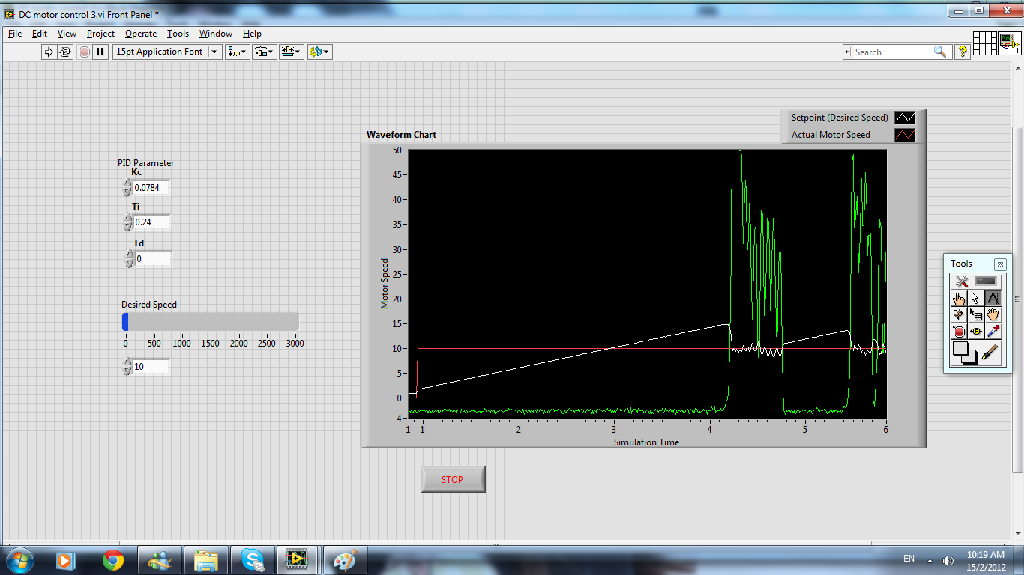This screenshot has width=1024, height=575.
Task: Close the Tools palette
Action: click(1000, 264)
